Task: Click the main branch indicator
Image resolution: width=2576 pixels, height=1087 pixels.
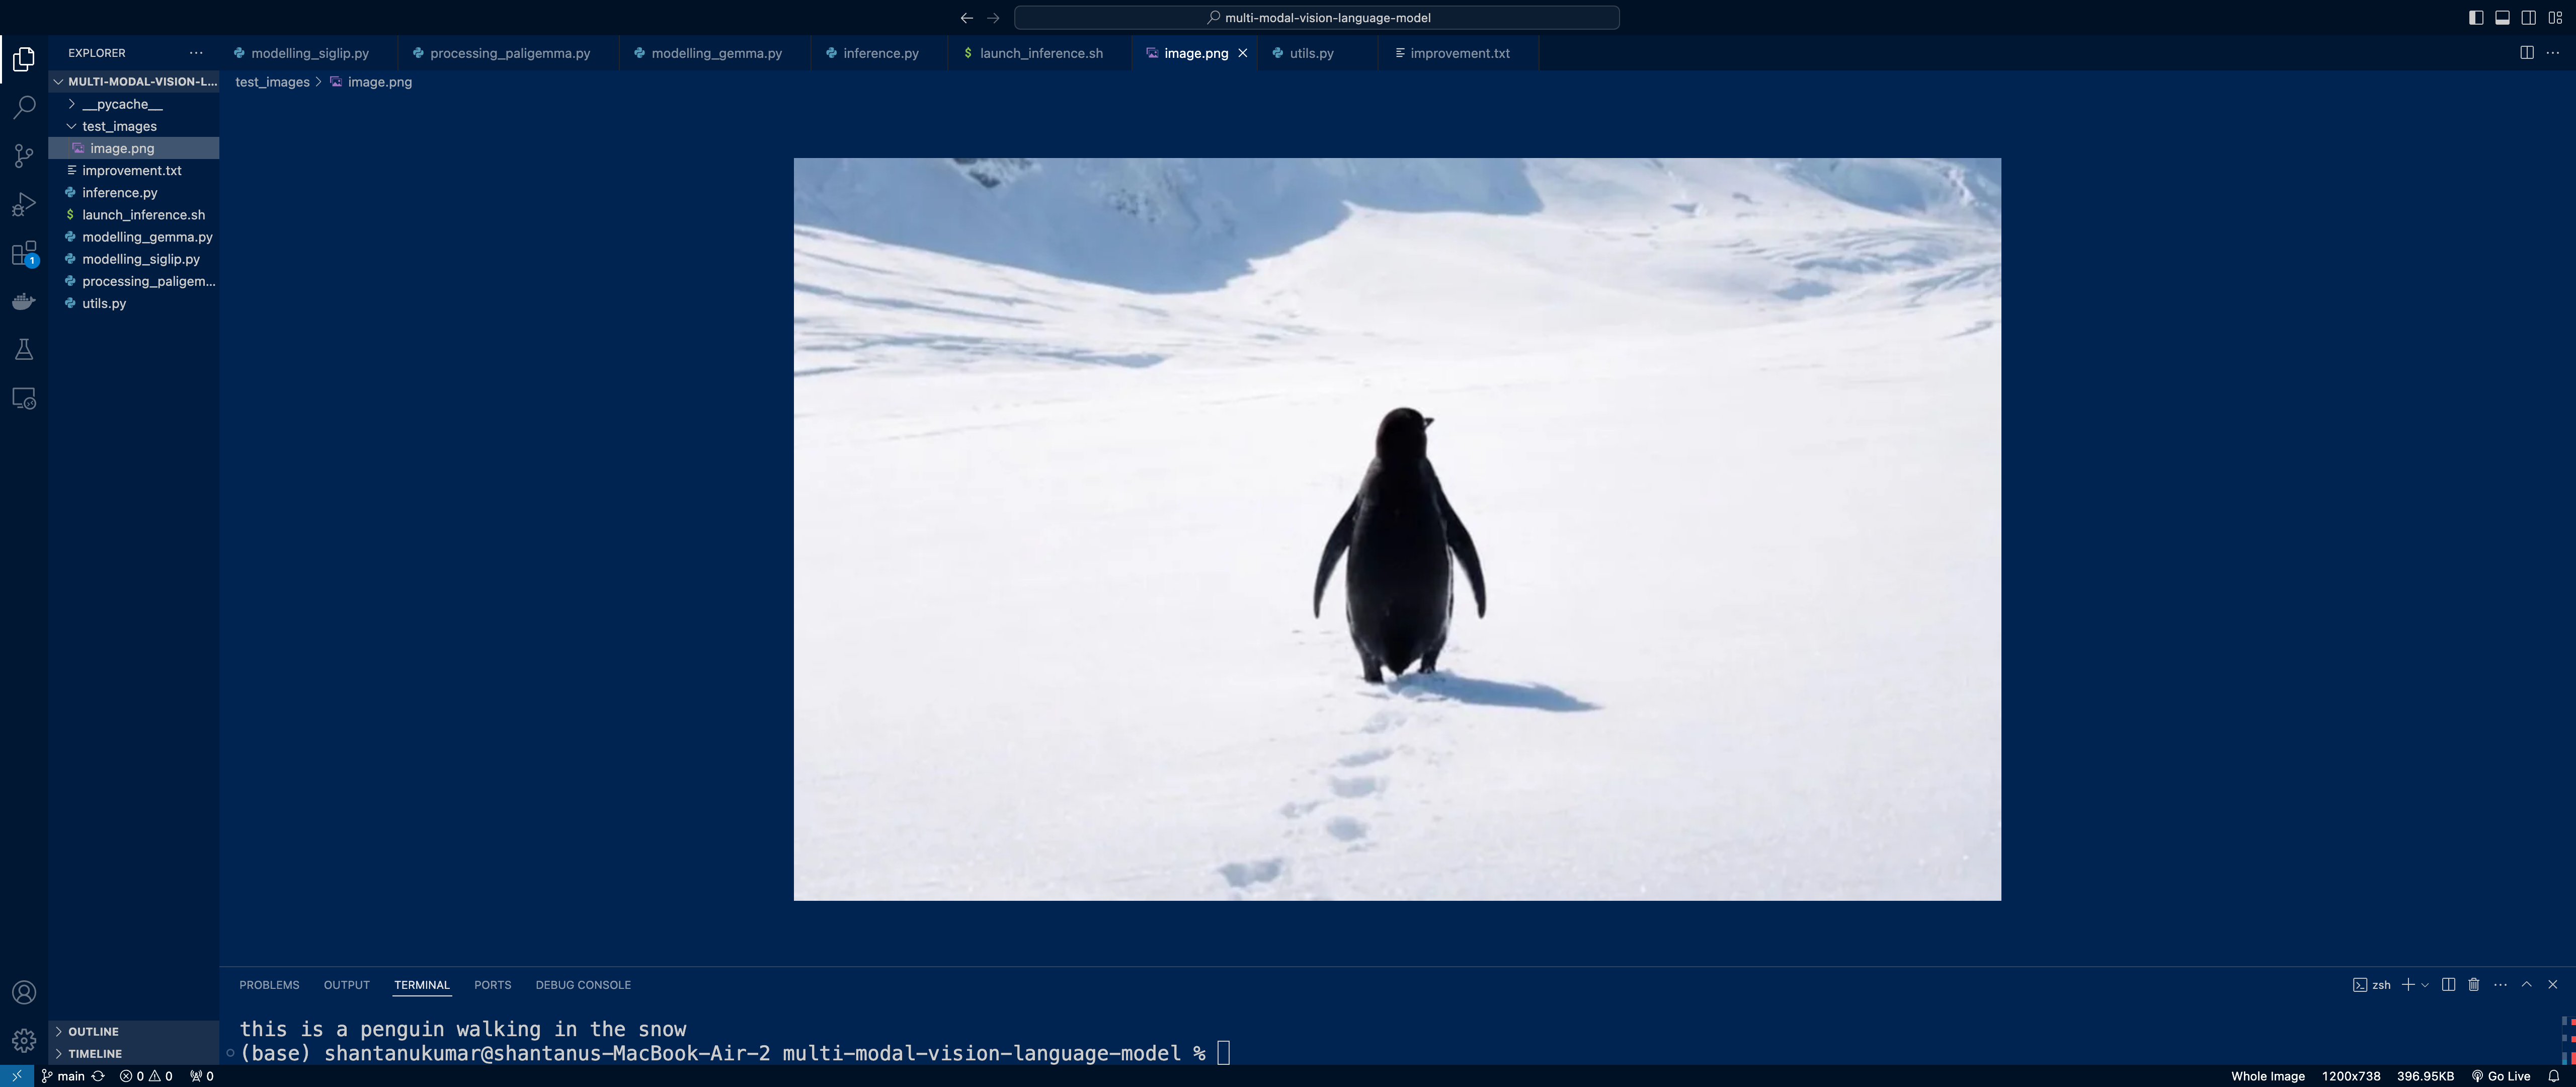Action: [63, 1076]
